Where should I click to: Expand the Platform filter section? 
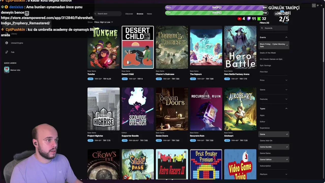pos(274,174)
